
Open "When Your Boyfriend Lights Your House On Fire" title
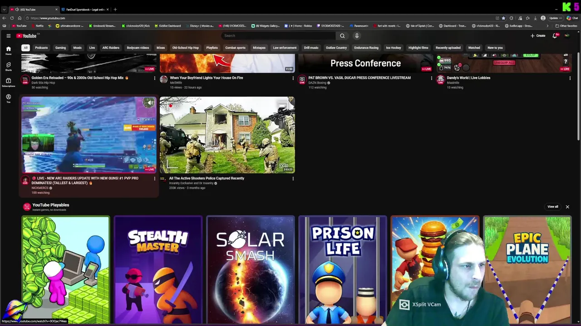pos(207,78)
